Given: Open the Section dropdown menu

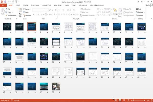Looking at the screenshot, I should [27, 16].
